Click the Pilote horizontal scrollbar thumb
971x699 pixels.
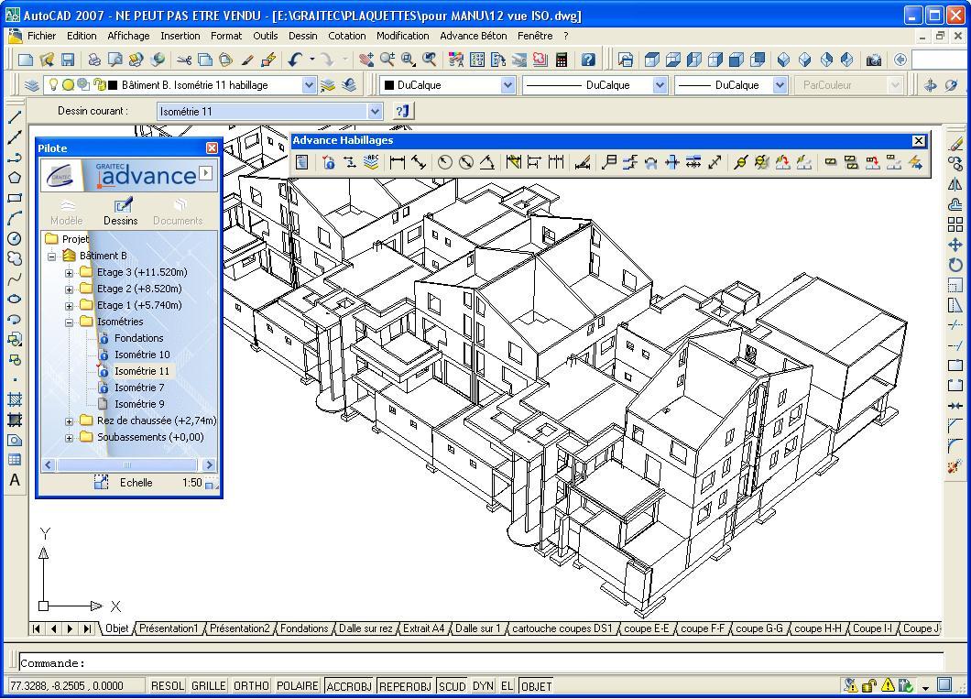[x=127, y=465]
